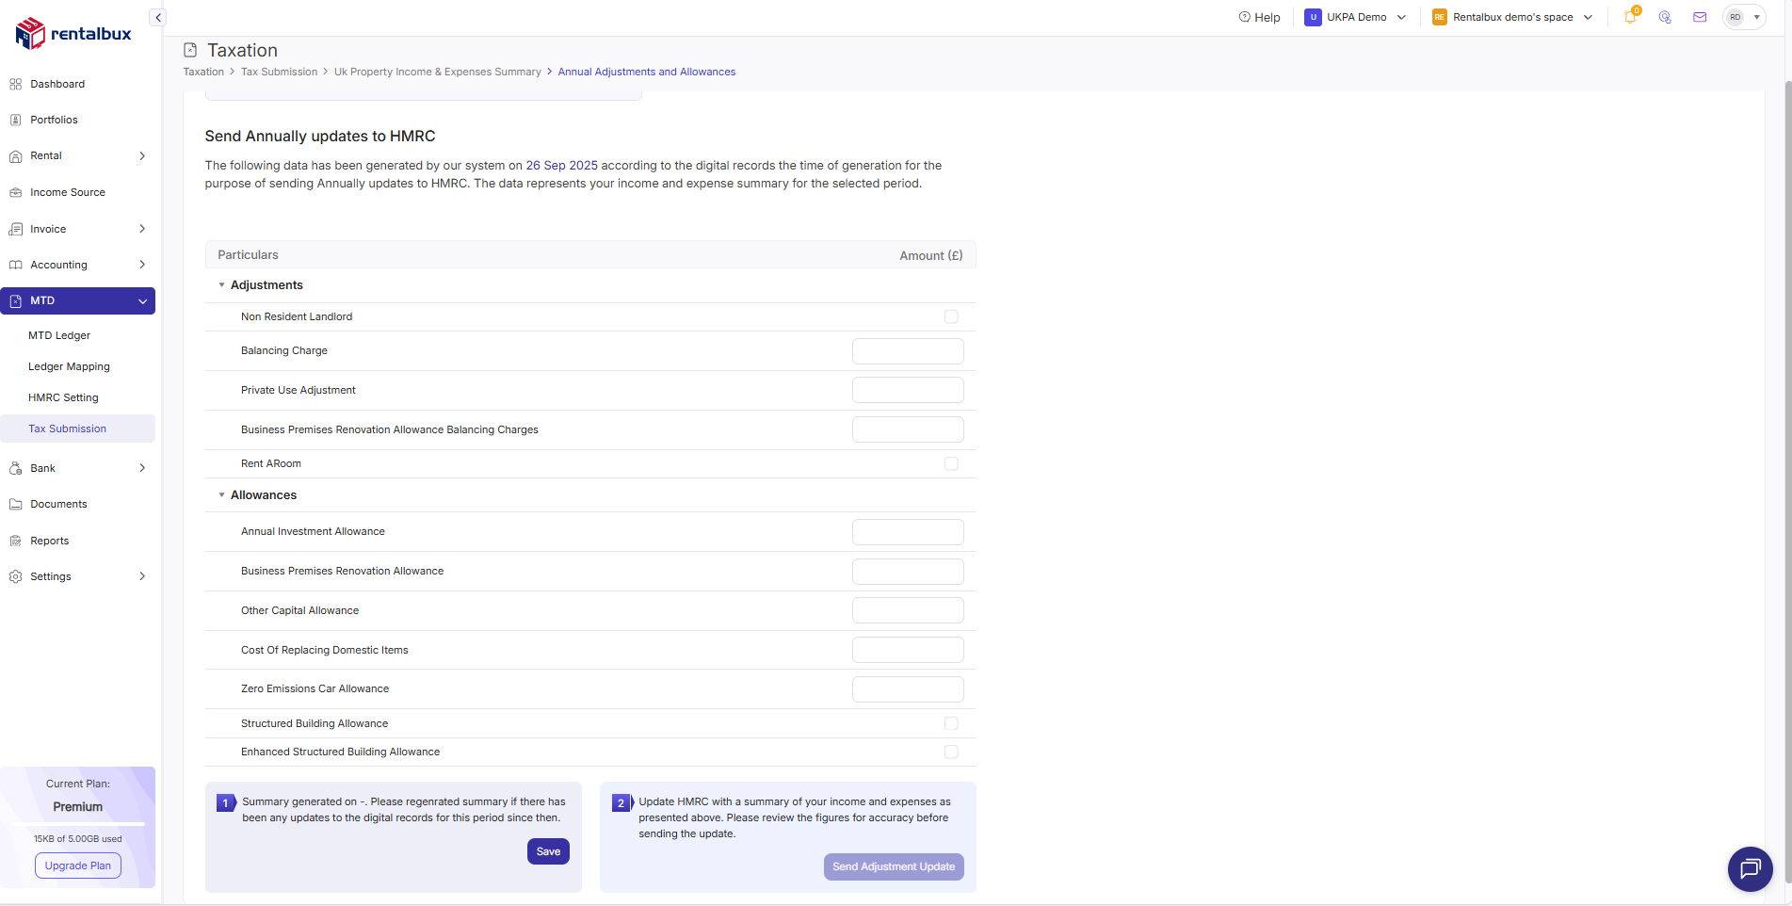Open the MTD Ledger menu item
The width and height of the screenshot is (1792, 906).
[x=59, y=335]
